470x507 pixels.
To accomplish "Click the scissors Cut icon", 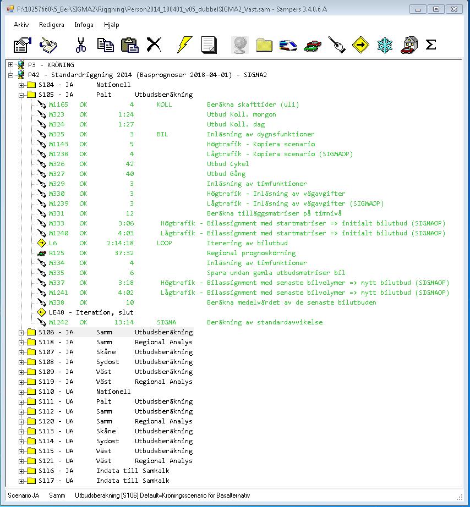I will click(x=80, y=45).
